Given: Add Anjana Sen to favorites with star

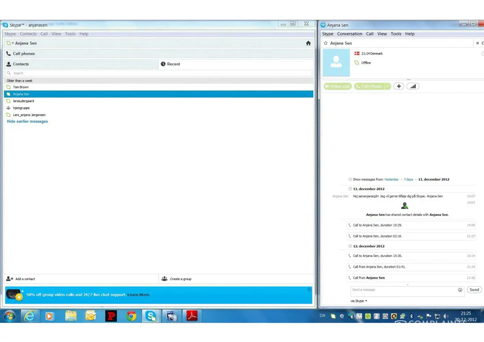Looking at the screenshot, I should coord(326,43).
